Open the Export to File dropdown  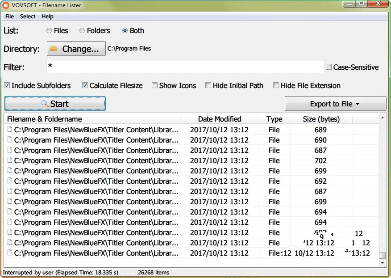click(335, 103)
